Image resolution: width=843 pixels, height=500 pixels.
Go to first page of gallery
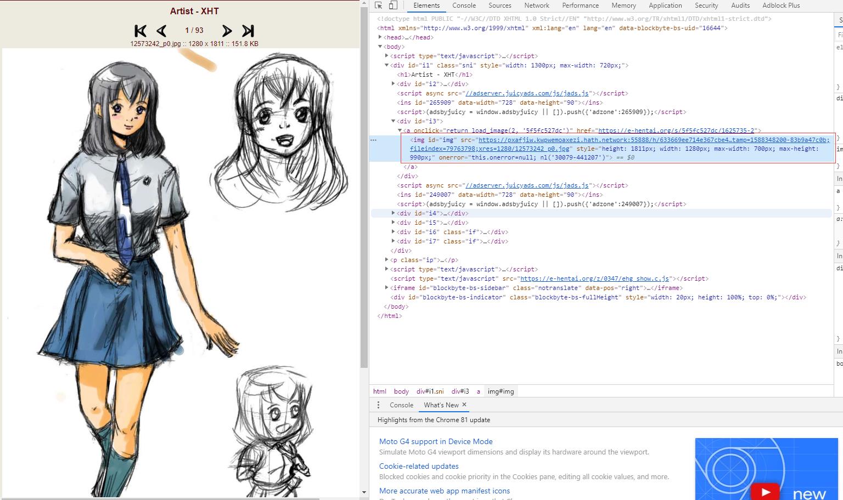point(140,31)
